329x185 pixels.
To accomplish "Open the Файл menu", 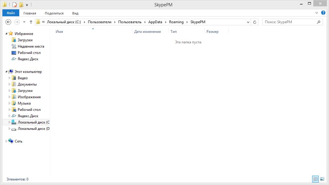I will 11,13.
